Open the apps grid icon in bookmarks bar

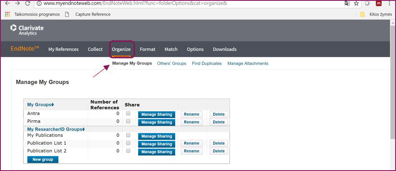pos(7,14)
